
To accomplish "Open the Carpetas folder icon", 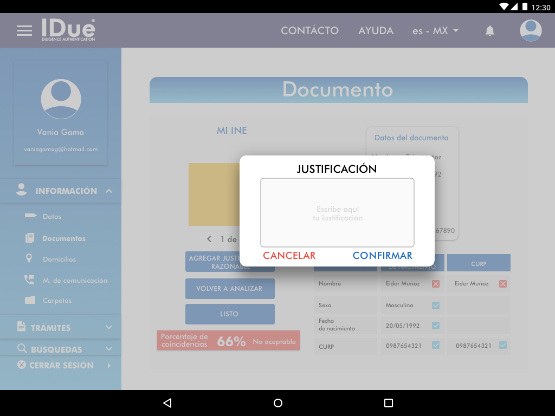I will point(30,300).
